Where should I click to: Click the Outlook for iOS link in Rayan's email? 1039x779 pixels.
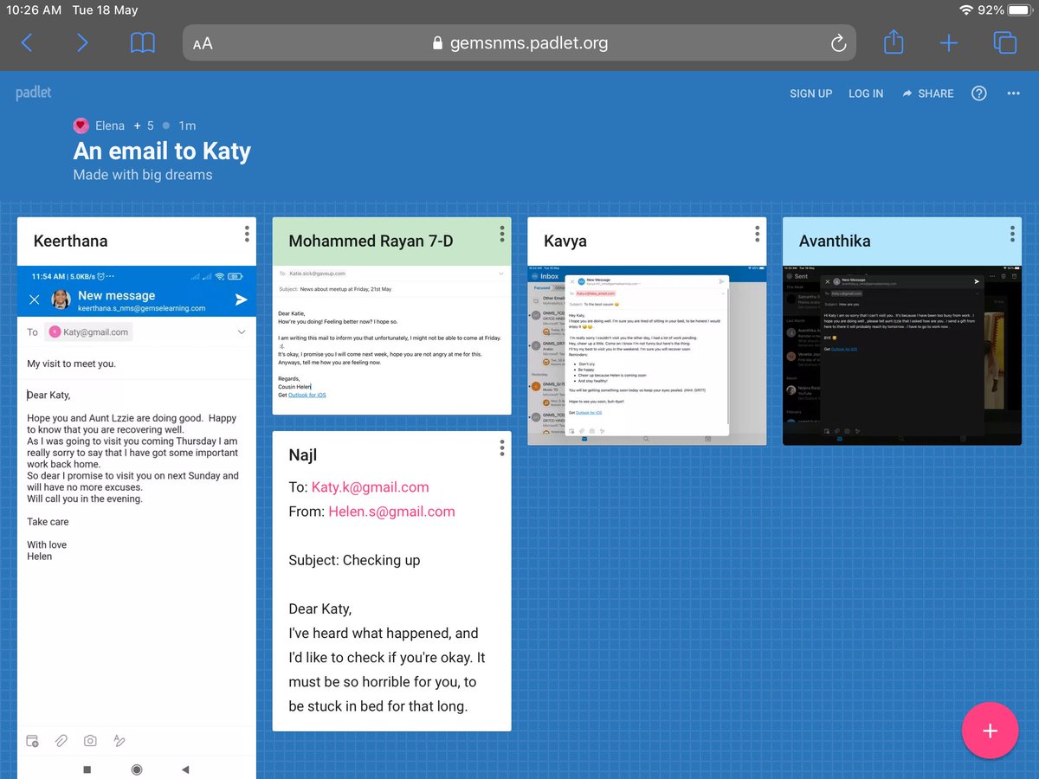pyautogui.click(x=307, y=395)
